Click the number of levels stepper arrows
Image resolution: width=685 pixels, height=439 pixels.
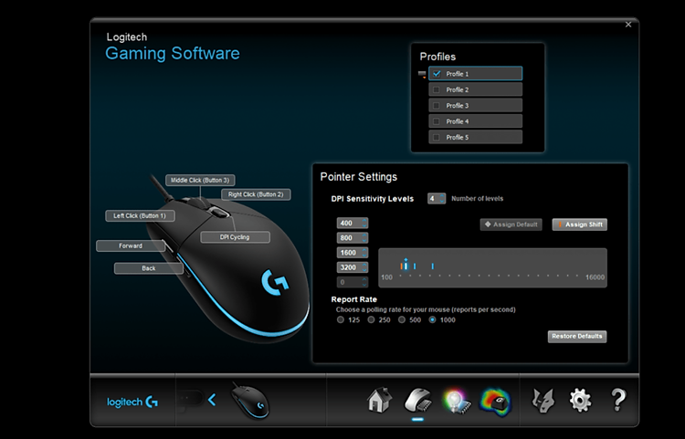tap(442, 199)
